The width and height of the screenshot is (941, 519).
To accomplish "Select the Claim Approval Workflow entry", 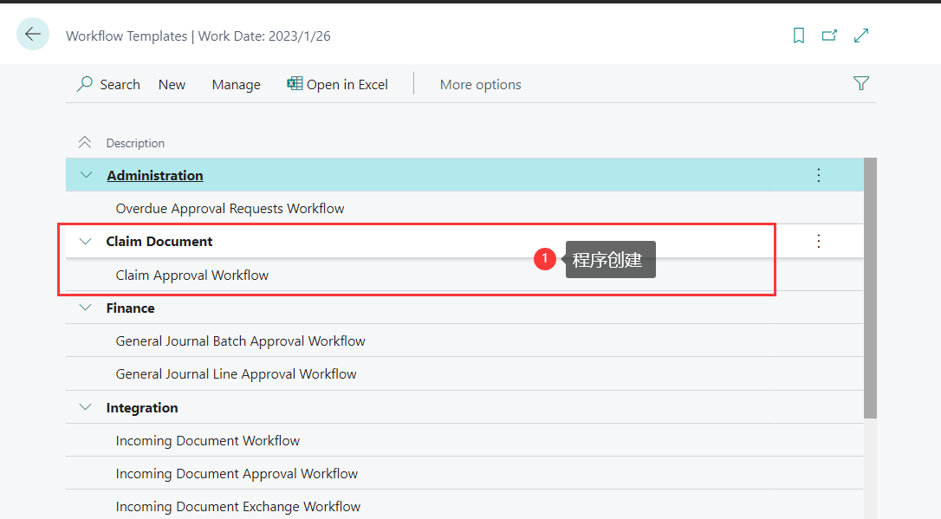I will [x=192, y=275].
